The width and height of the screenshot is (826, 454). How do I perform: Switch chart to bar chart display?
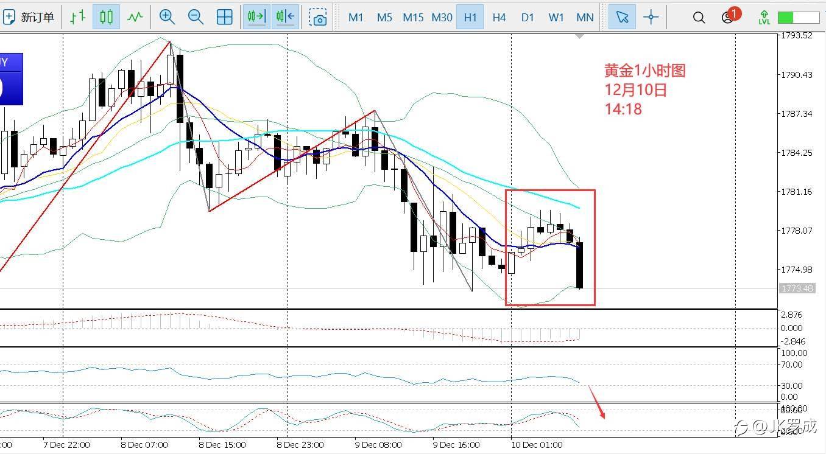click(77, 17)
